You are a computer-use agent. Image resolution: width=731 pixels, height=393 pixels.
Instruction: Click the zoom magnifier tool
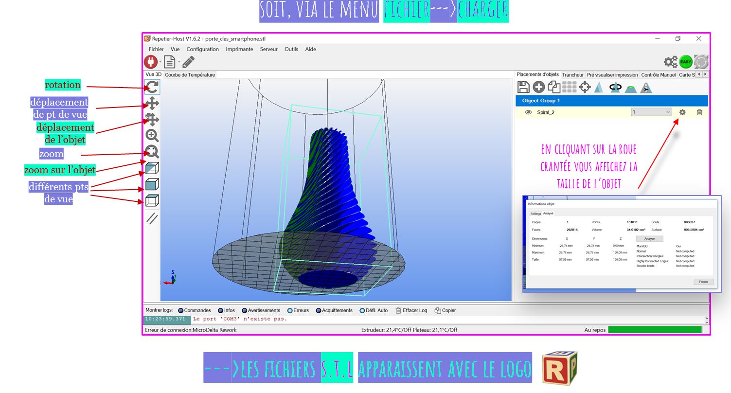point(152,136)
